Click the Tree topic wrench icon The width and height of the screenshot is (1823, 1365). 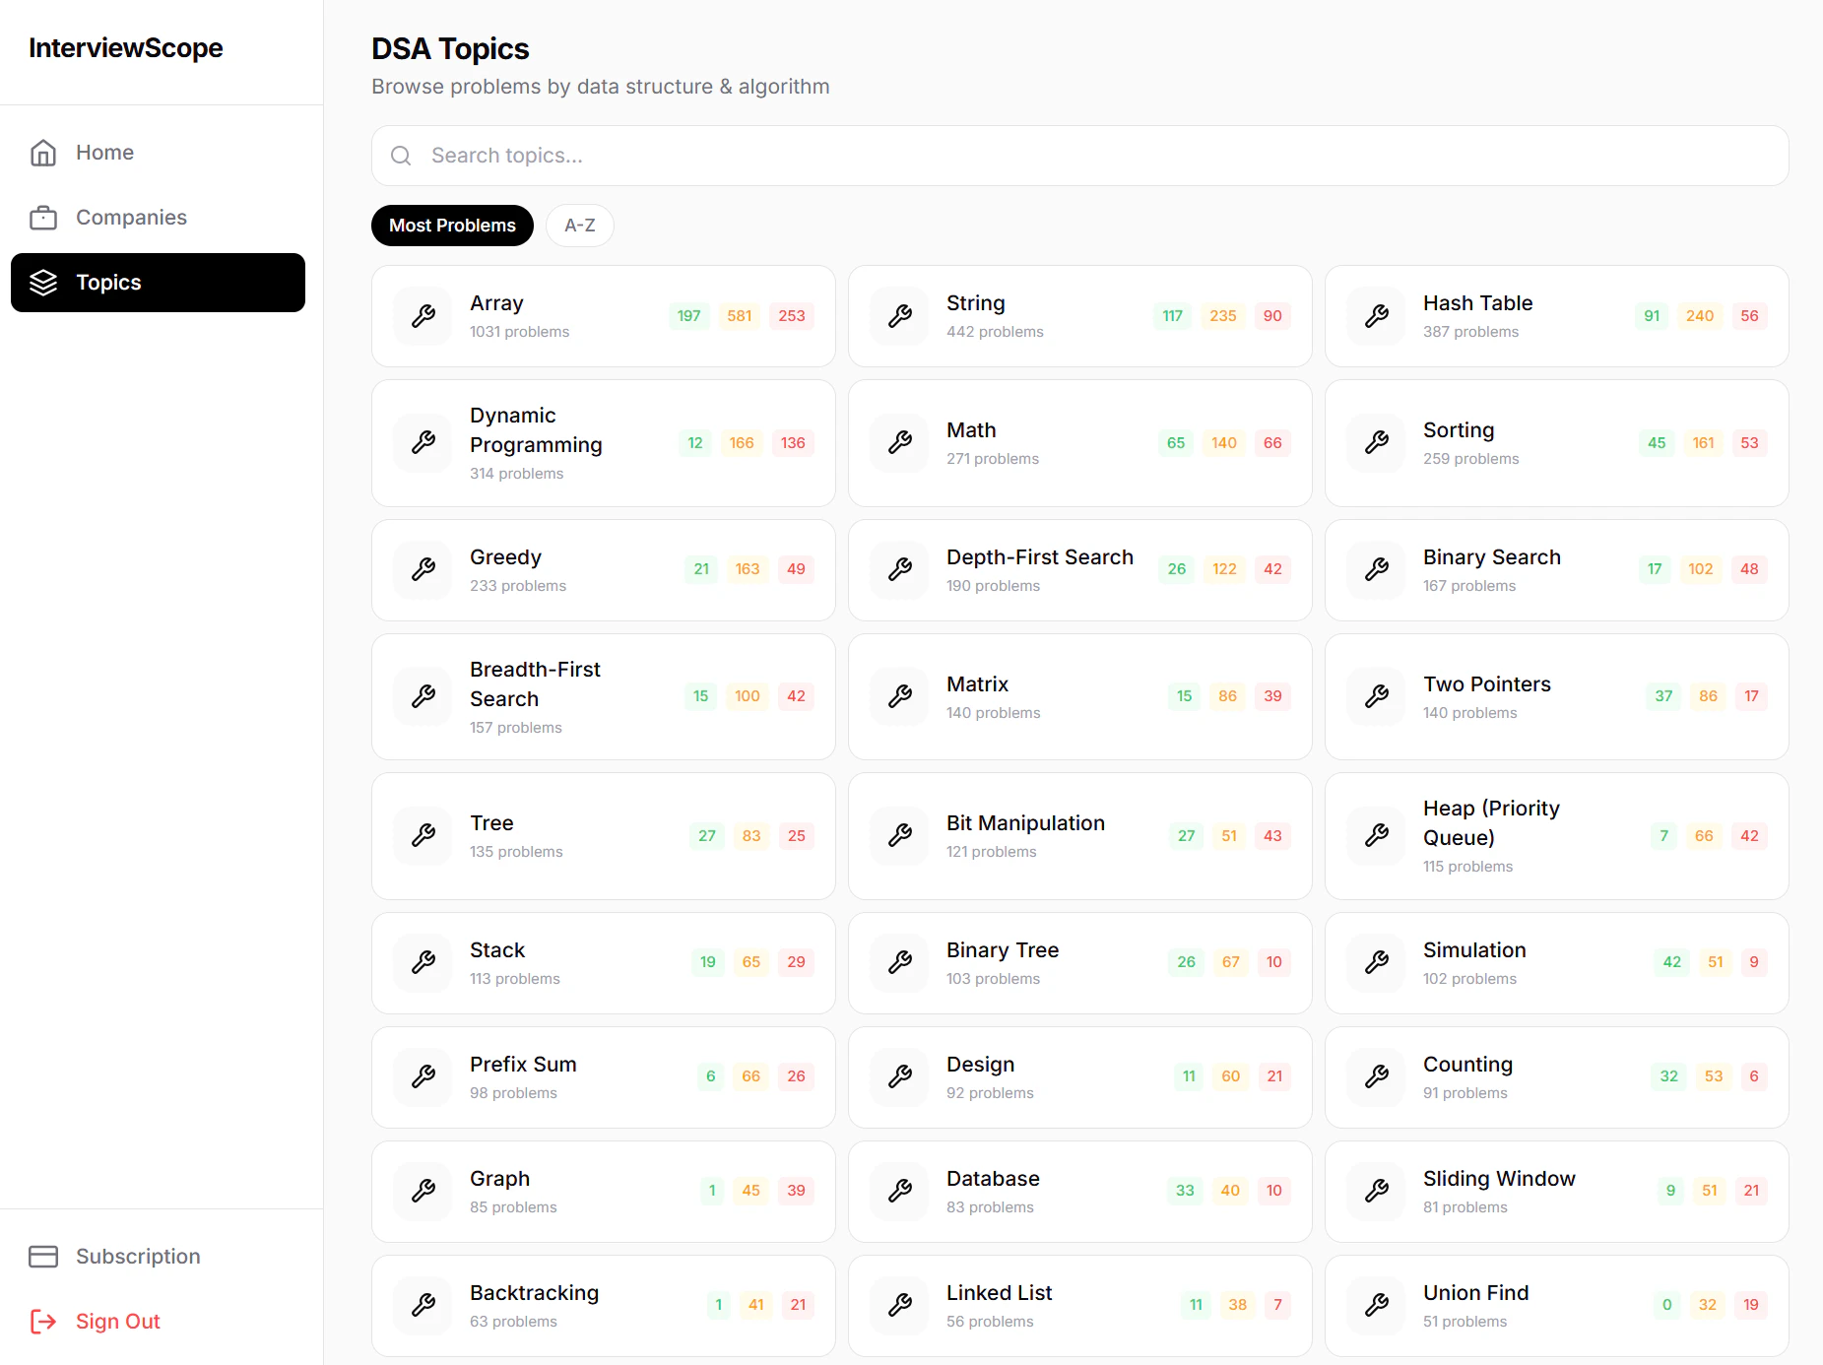click(423, 836)
